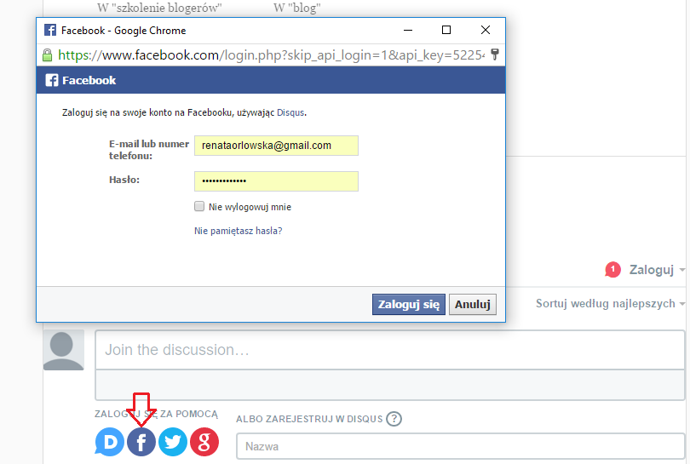Click the Facebook logo in blue header

[51, 80]
